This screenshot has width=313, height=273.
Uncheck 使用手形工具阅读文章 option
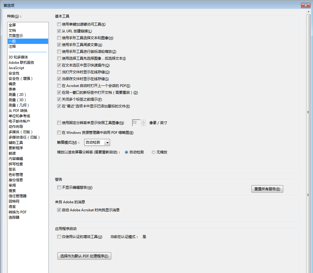pyautogui.click(x=59, y=45)
